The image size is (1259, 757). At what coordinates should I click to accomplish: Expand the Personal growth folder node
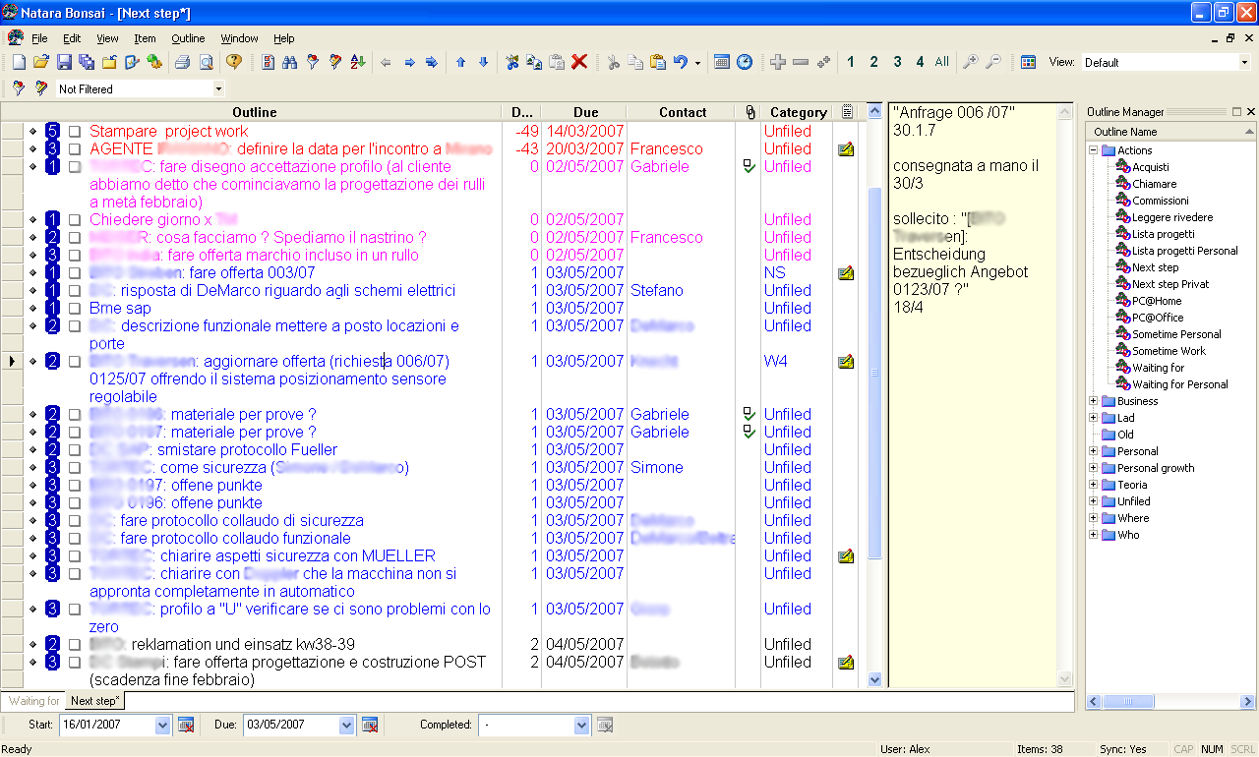pos(1093,468)
